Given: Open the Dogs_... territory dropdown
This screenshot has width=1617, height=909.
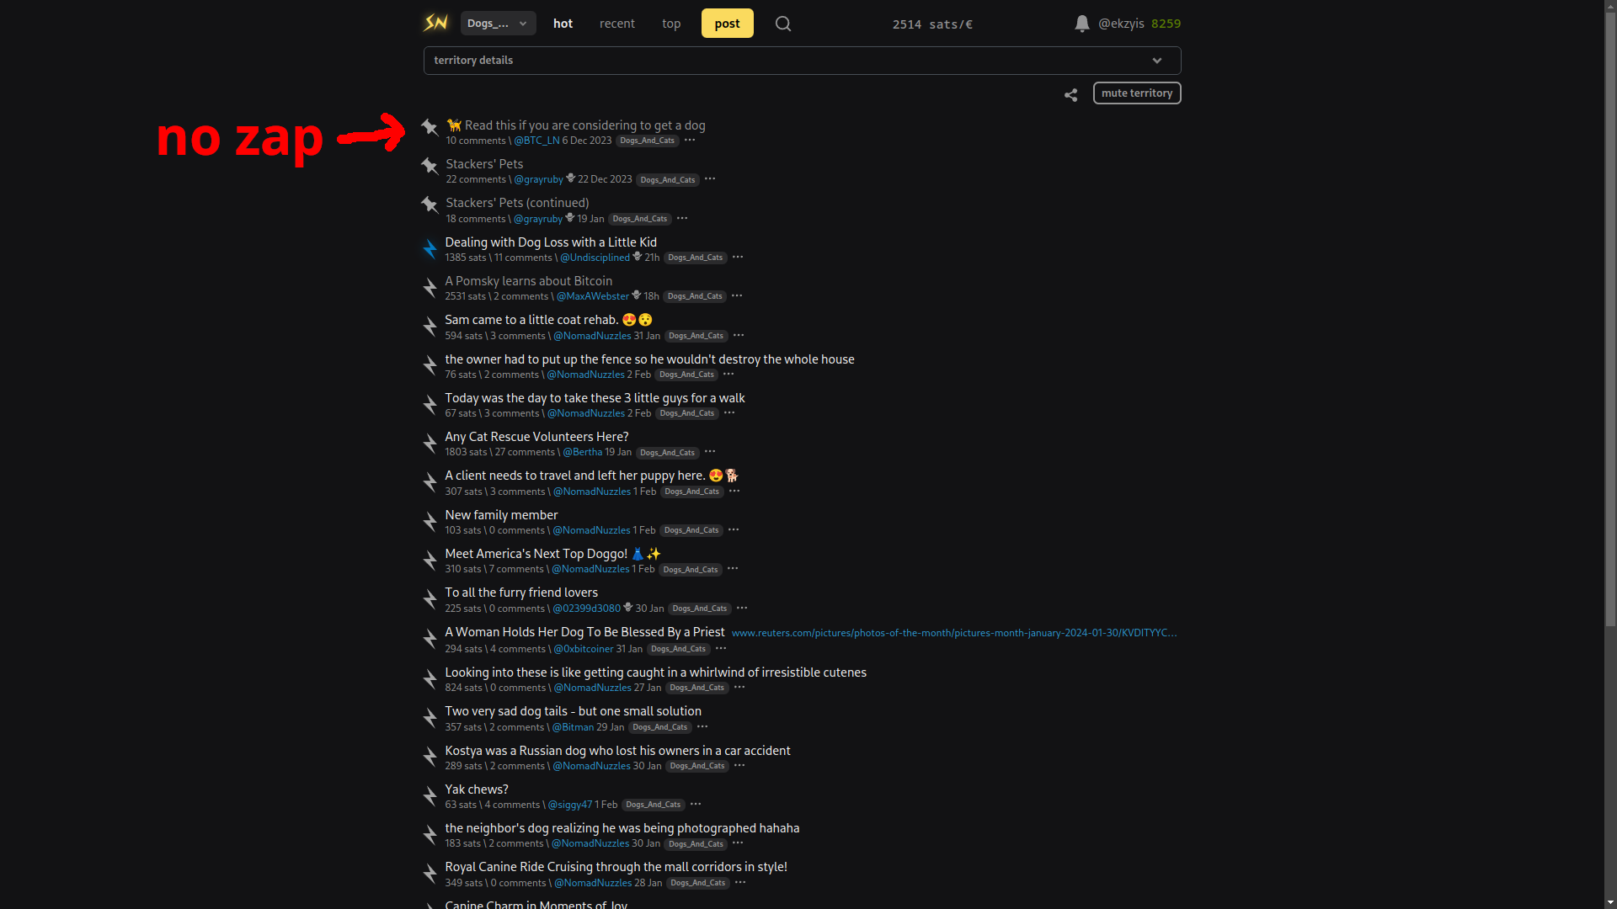Looking at the screenshot, I should 498,24.
